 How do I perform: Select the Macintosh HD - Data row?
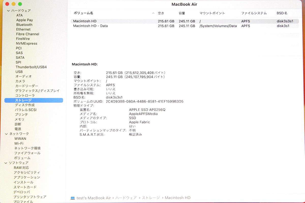coord(185,26)
